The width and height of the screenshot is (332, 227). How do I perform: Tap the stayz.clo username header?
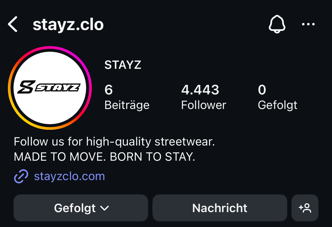(x=68, y=25)
